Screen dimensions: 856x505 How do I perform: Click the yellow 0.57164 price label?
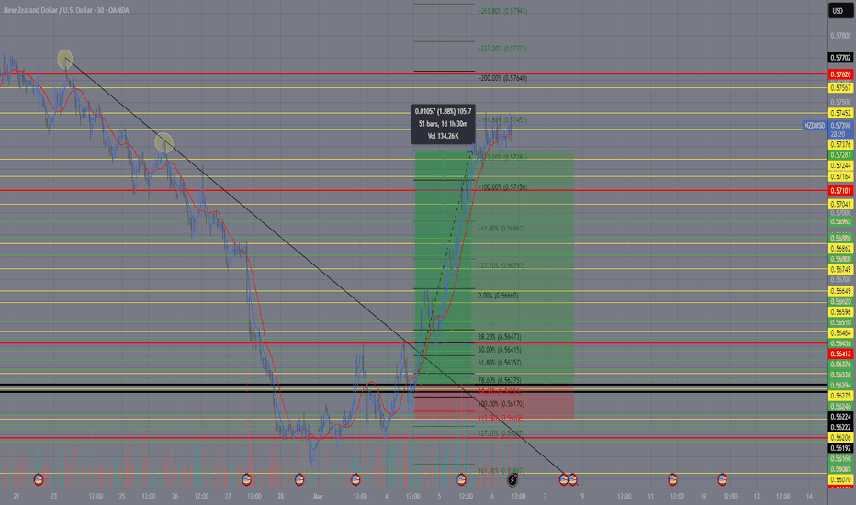[840, 177]
